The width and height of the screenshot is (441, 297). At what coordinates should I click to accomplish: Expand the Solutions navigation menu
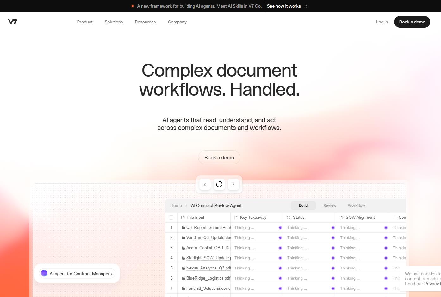coord(114,22)
